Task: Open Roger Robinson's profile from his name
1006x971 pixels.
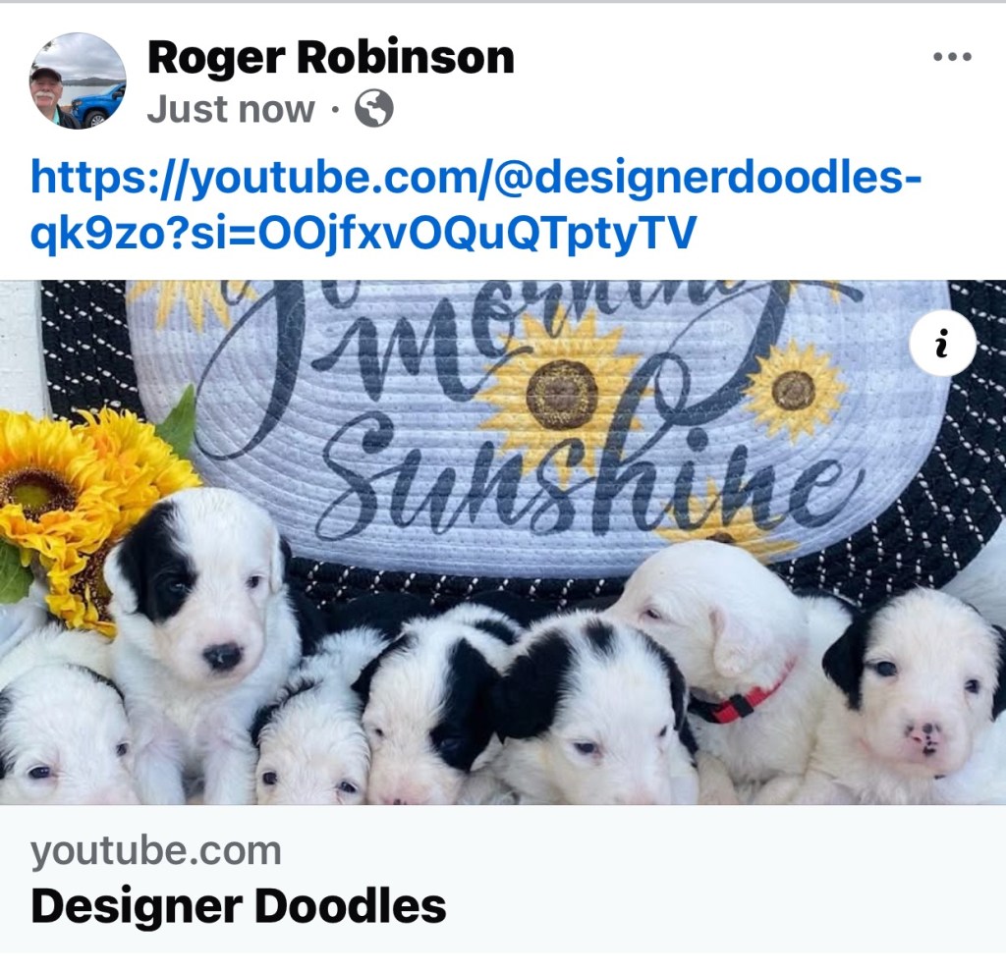Action: tap(330, 58)
